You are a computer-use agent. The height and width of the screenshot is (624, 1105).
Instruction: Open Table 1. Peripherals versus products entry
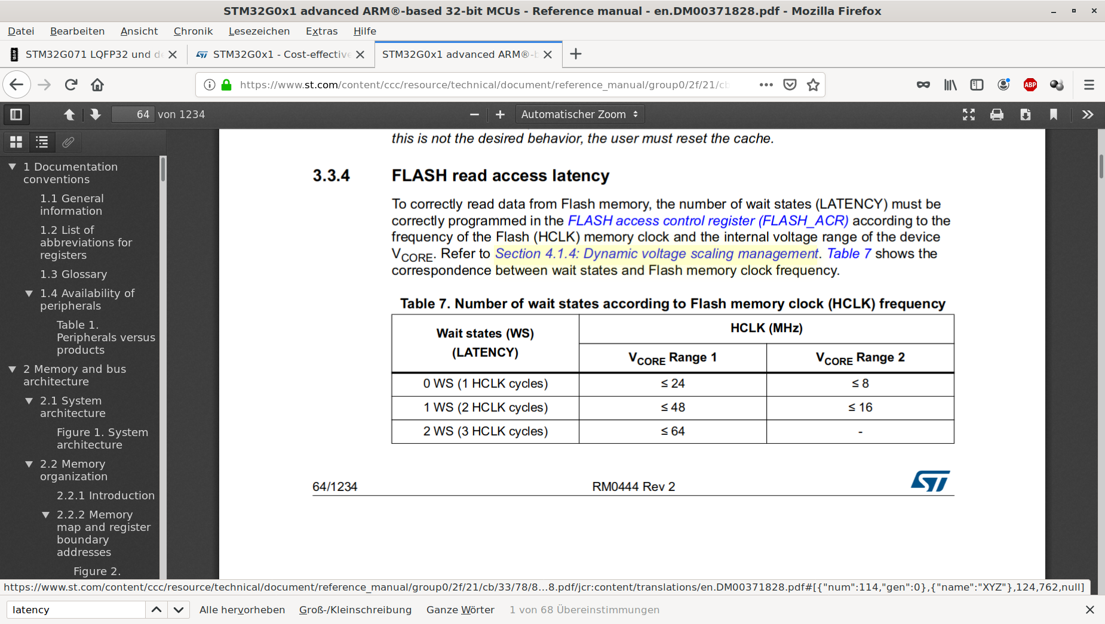[x=106, y=337]
